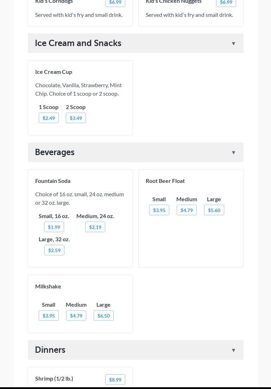Choose Large 32 oz. soda for $2.59
The image size is (271, 389).
(x=54, y=250)
